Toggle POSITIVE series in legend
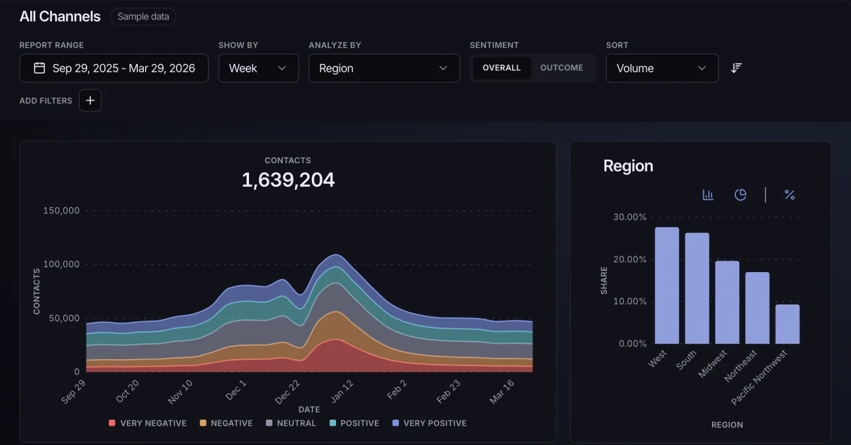The width and height of the screenshot is (851, 445). (x=354, y=423)
